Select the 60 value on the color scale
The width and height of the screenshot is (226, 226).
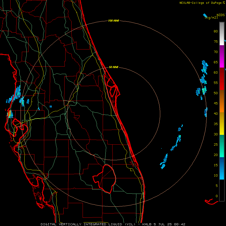tap(216, 73)
